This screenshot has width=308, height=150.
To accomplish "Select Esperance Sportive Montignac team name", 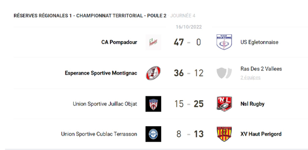I will (x=101, y=73).
